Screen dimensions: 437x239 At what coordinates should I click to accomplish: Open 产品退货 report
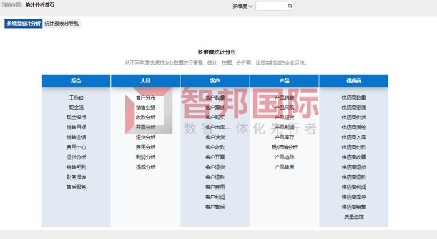pyautogui.click(x=284, y=117)
